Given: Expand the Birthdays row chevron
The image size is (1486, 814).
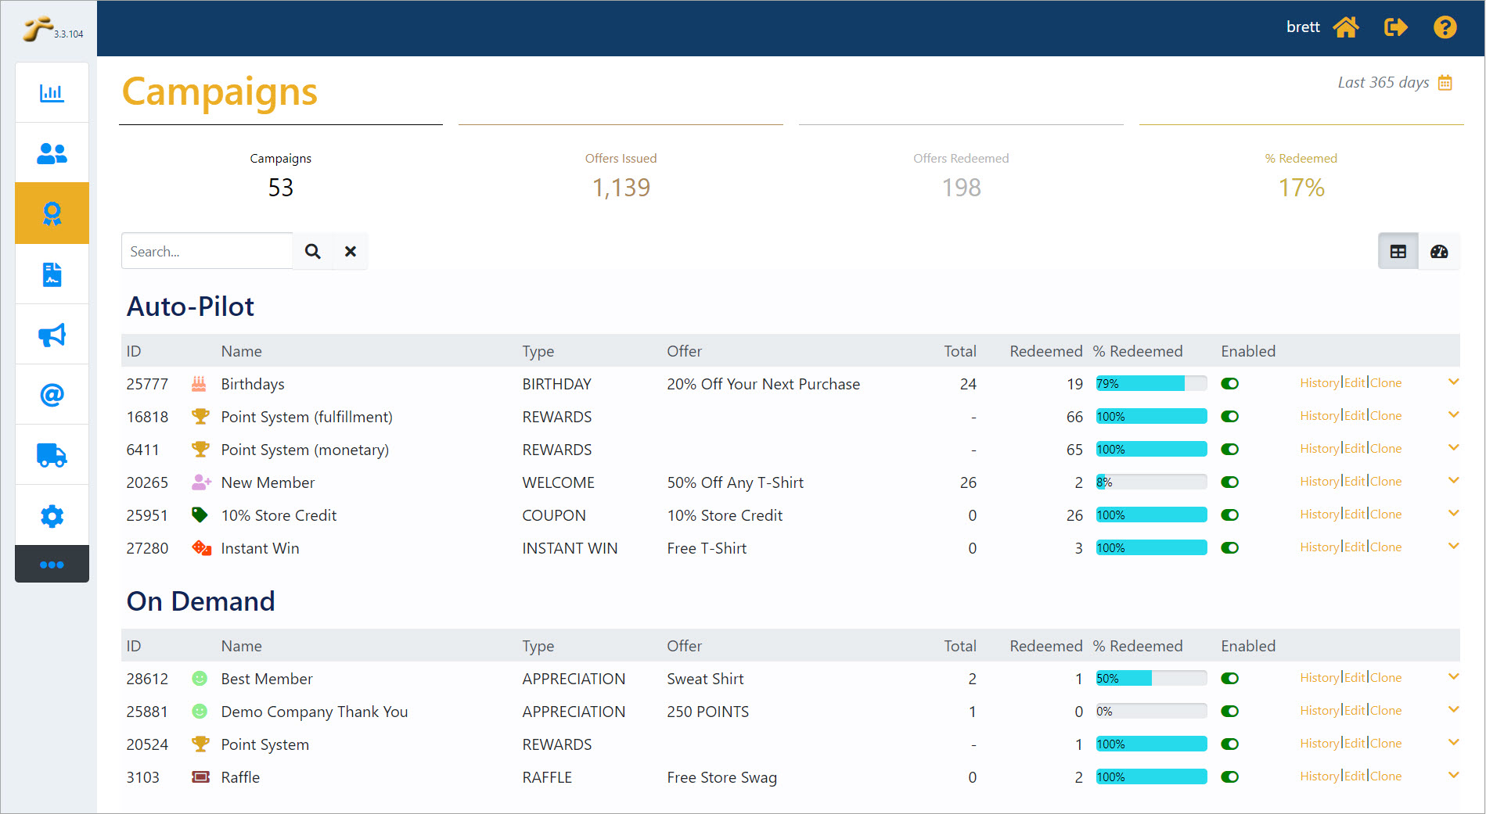Looking at the screenshot, I should [x=1453, y=382].
